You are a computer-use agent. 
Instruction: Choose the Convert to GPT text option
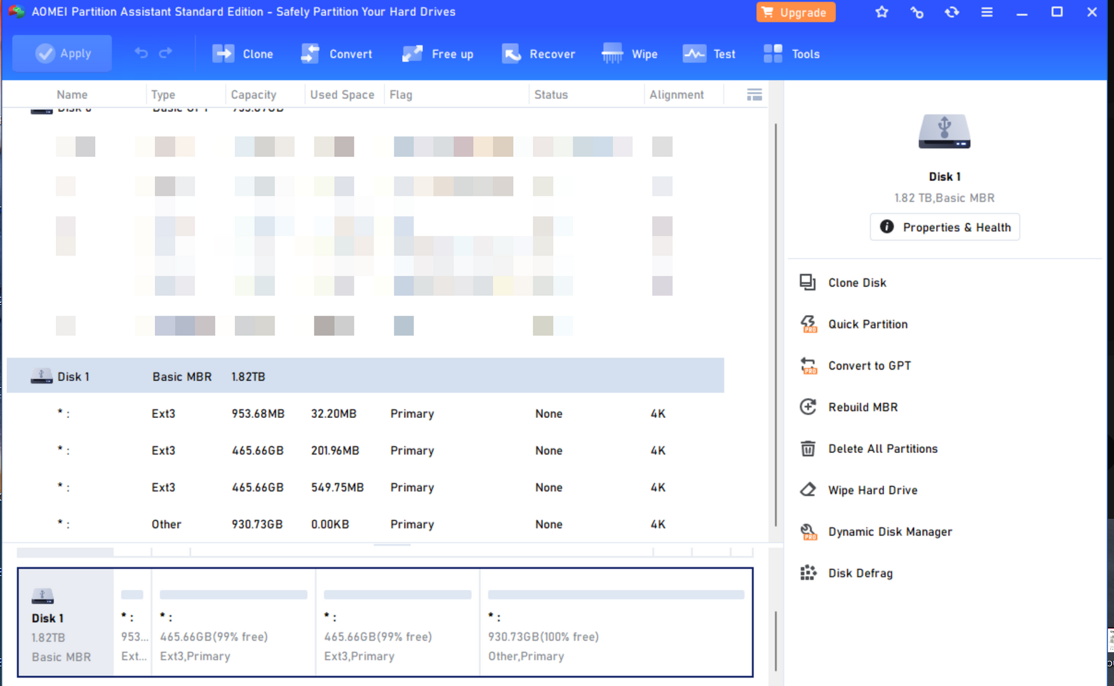(x=869, y=365)
